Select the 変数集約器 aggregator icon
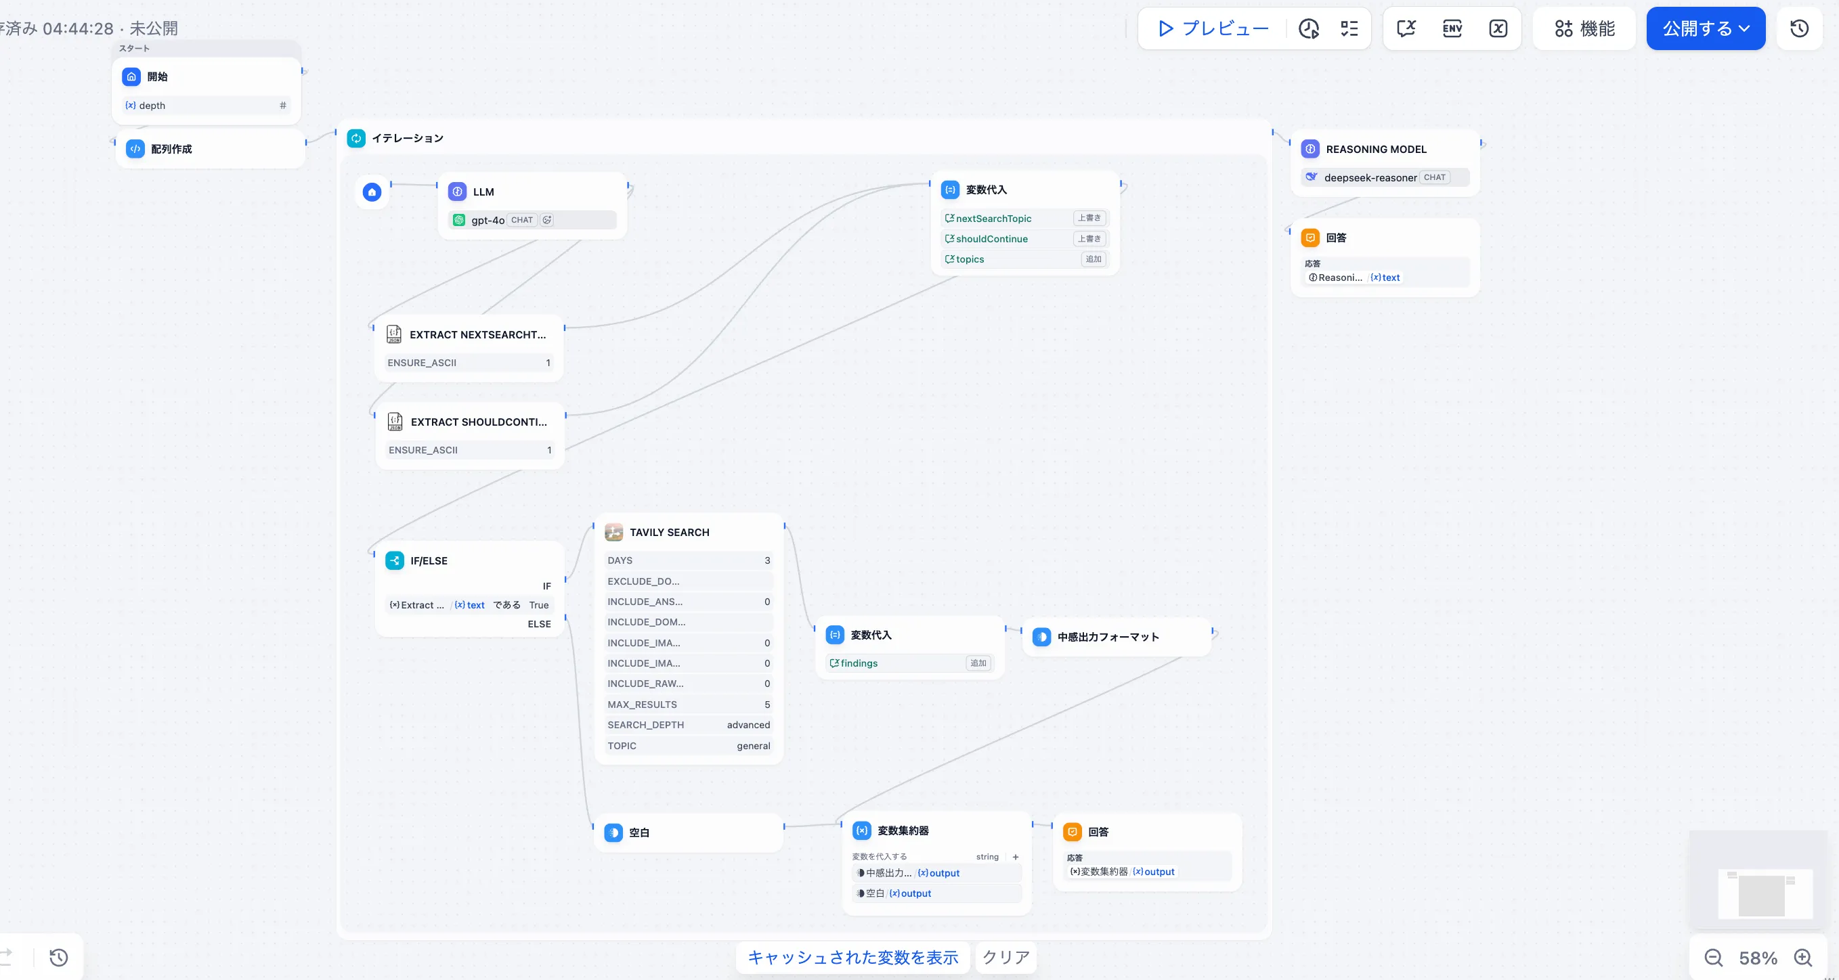This screenshot has height=980, width=1839. (x=862, y=830)
